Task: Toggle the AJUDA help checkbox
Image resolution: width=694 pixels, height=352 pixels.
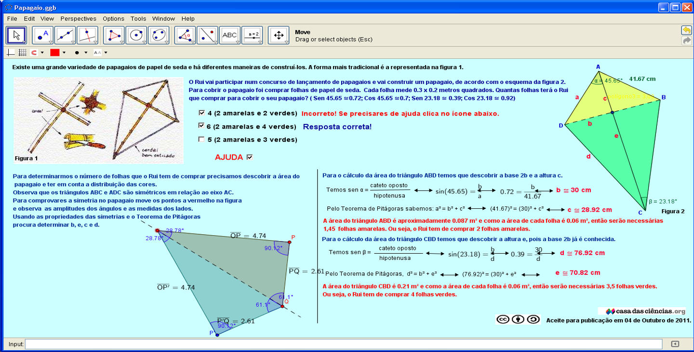Action: click(250, 157)
